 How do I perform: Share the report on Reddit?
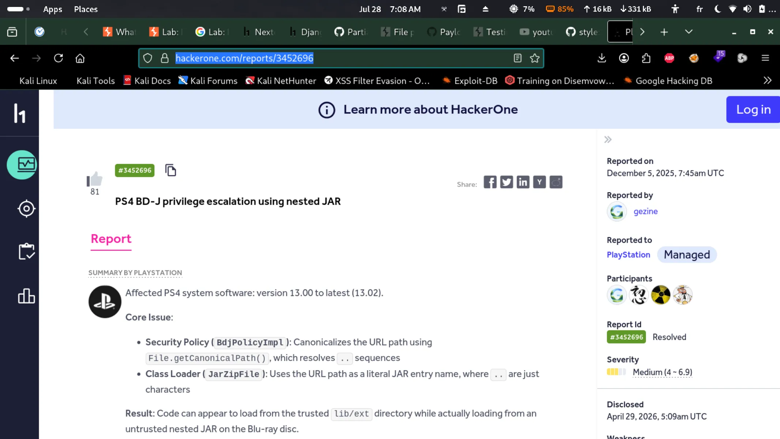(x=556, y=182)
